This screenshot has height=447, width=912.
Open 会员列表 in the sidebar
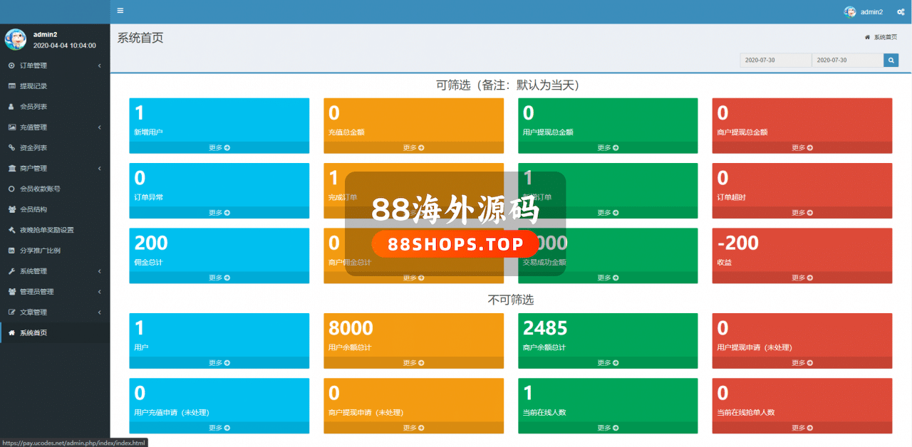point(33,107)
